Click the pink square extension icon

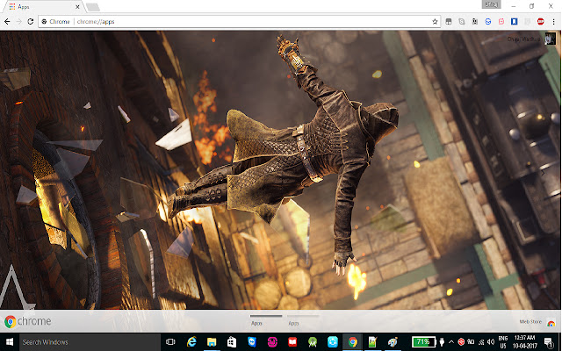pos(501,22)
